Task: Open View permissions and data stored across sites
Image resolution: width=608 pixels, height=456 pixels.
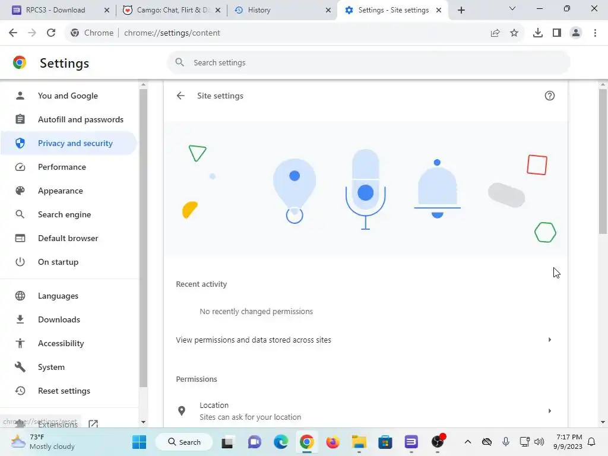Action: pyautogui.click(x=366, y=340)
